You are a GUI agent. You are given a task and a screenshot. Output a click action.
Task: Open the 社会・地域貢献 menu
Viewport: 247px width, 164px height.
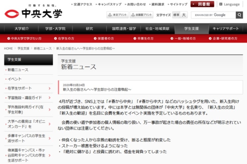157,29
